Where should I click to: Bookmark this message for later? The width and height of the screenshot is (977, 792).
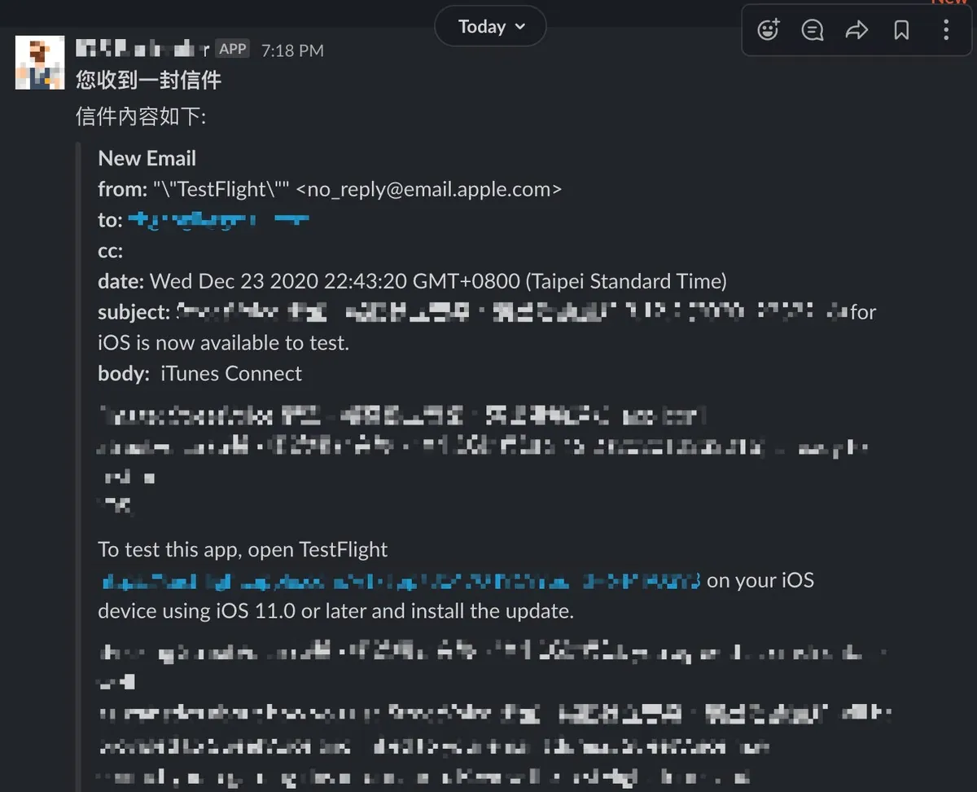click(901, 30)
